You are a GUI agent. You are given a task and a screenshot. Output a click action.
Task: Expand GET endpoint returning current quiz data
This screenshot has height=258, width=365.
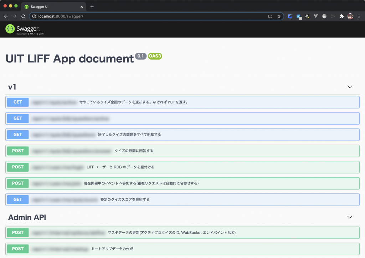(x=182, y=102)
